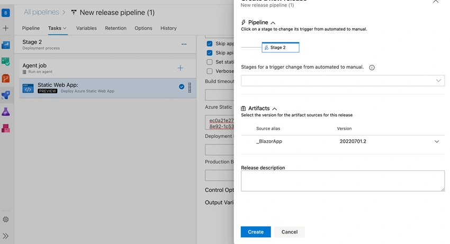Viewport: 450px width, 244px height.
Task: Click the Azure Static Web Apps token field
Action: (220, 123)
